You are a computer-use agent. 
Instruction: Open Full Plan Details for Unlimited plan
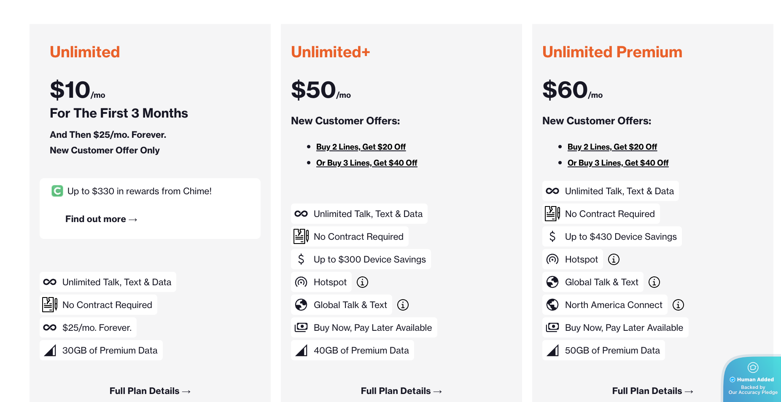click(x=150, y=391)
